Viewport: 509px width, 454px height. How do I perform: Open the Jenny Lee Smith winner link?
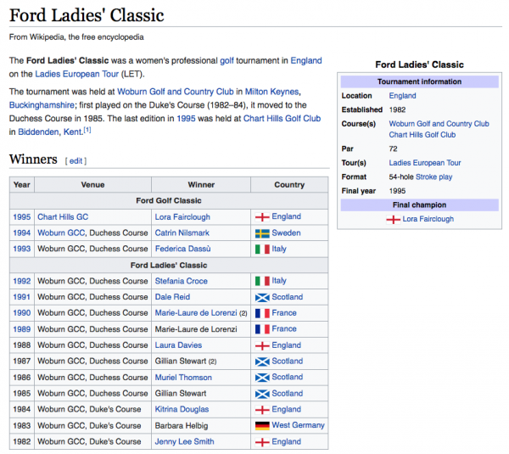tap(184, 442)
